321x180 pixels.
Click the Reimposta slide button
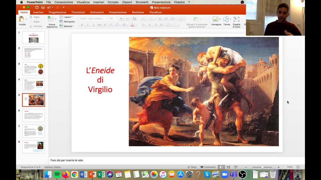coord(67,21)
